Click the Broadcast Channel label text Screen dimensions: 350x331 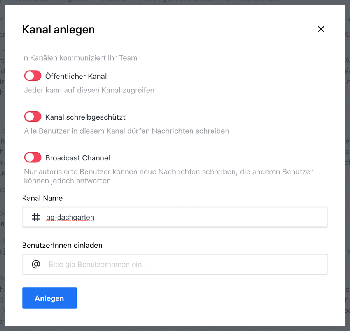(x=77, y=158)
